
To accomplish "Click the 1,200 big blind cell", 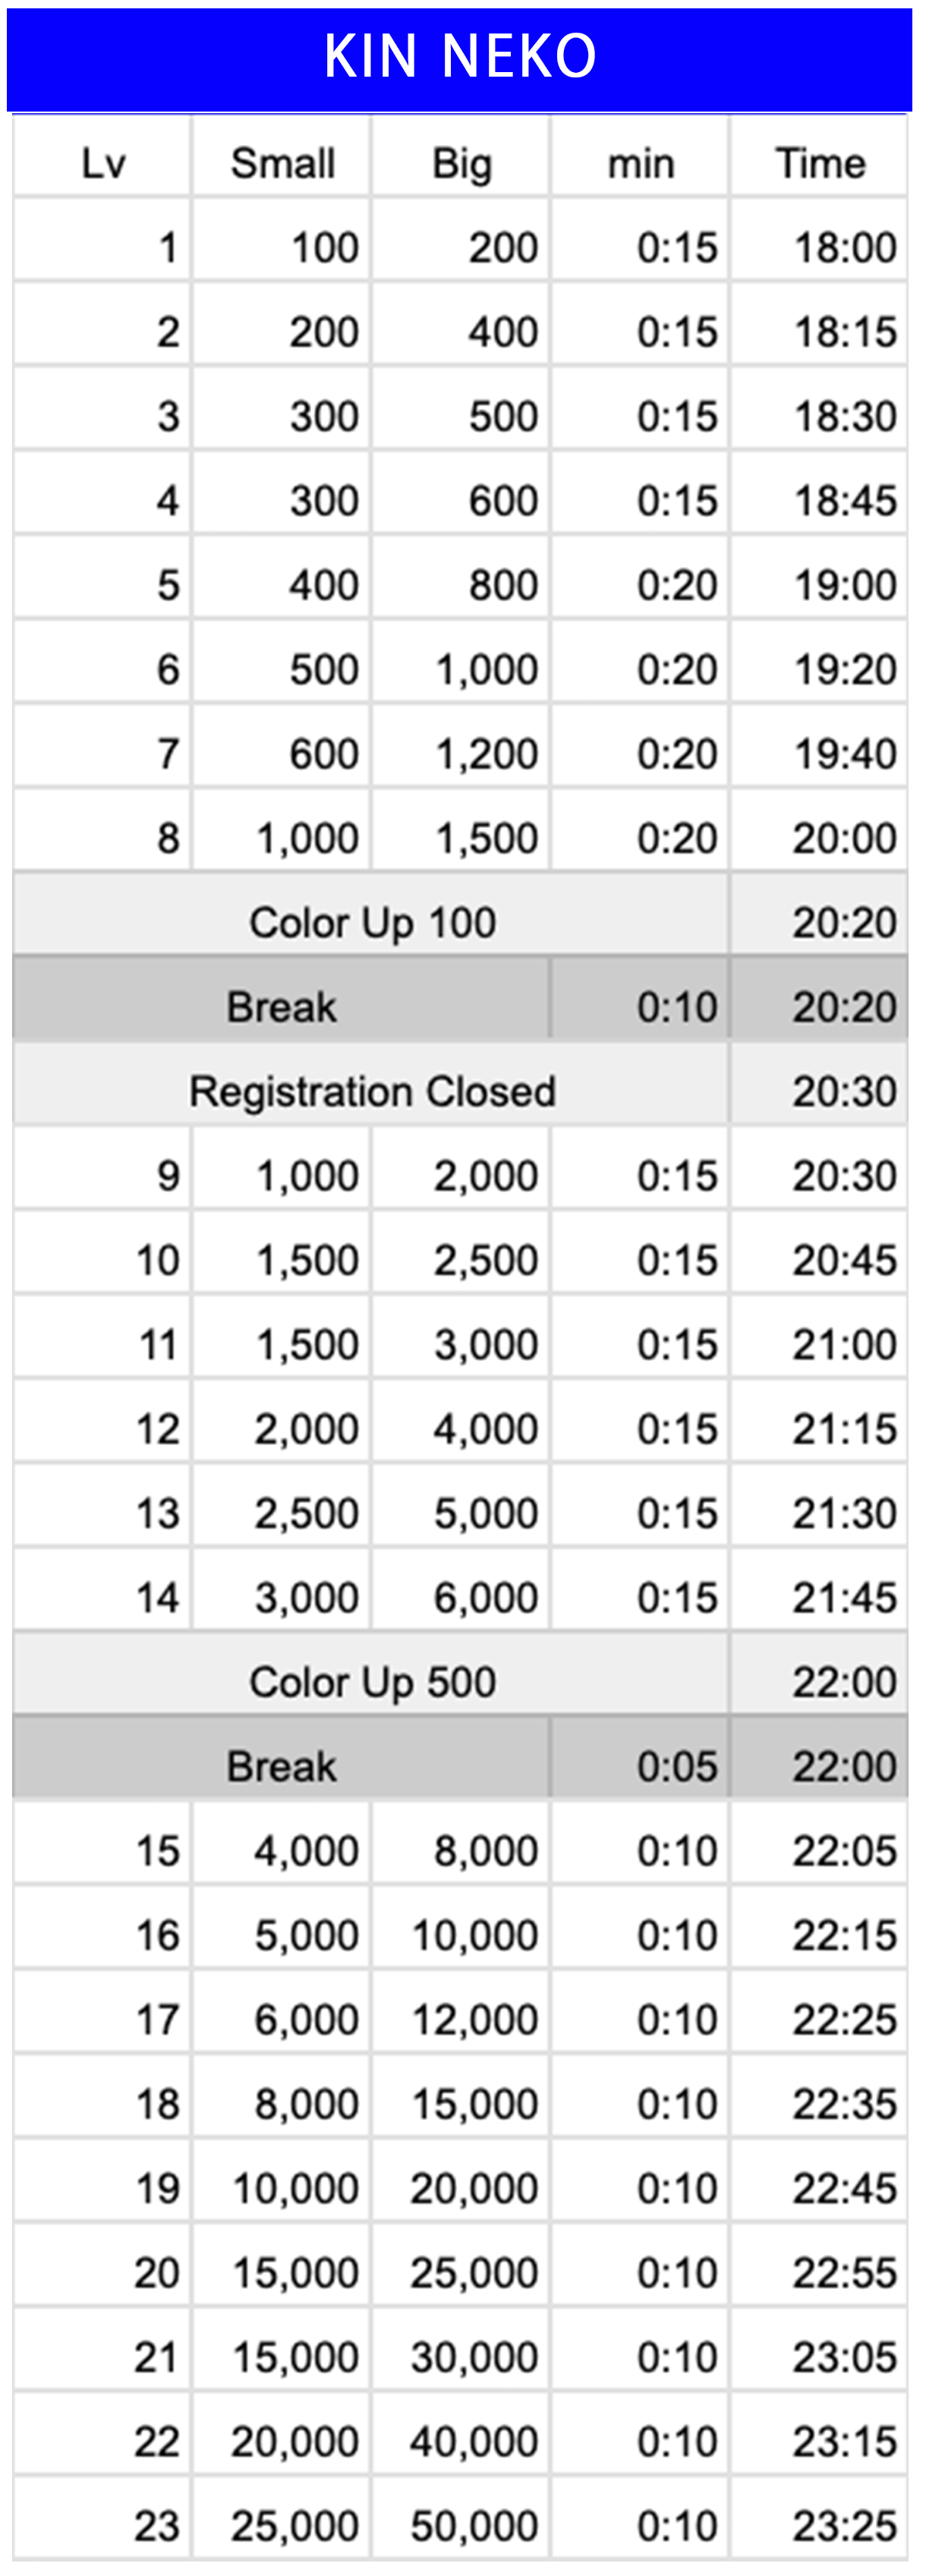I will [487, 754].
